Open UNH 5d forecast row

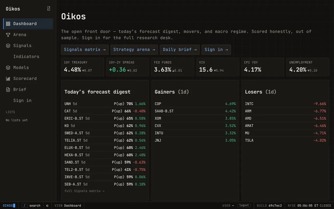coord(105,104)
